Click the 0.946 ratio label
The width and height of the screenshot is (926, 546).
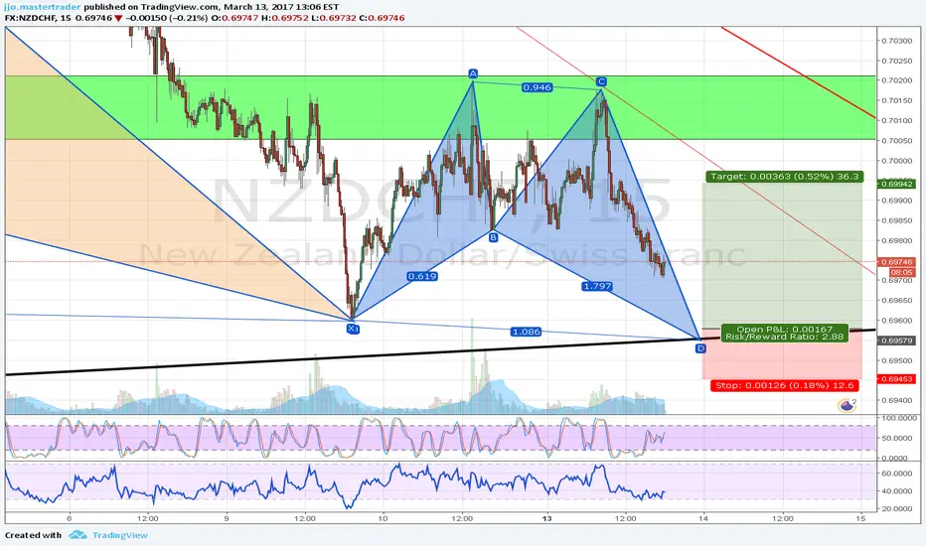point(537,87)
